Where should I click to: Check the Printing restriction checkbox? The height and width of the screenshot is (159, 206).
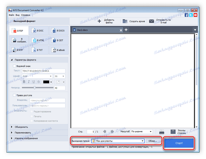pyautogui.click(x=31, y=116)
